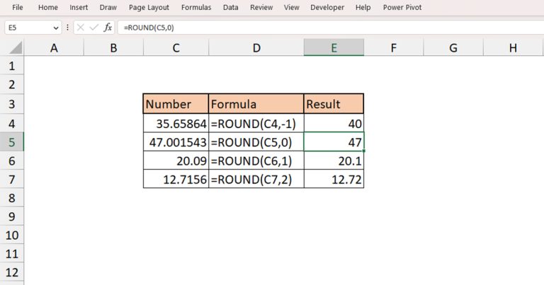This screenshot has width=544, height=285.
Task: Select the cell containing 47.001543
Action: pos(176,142)
